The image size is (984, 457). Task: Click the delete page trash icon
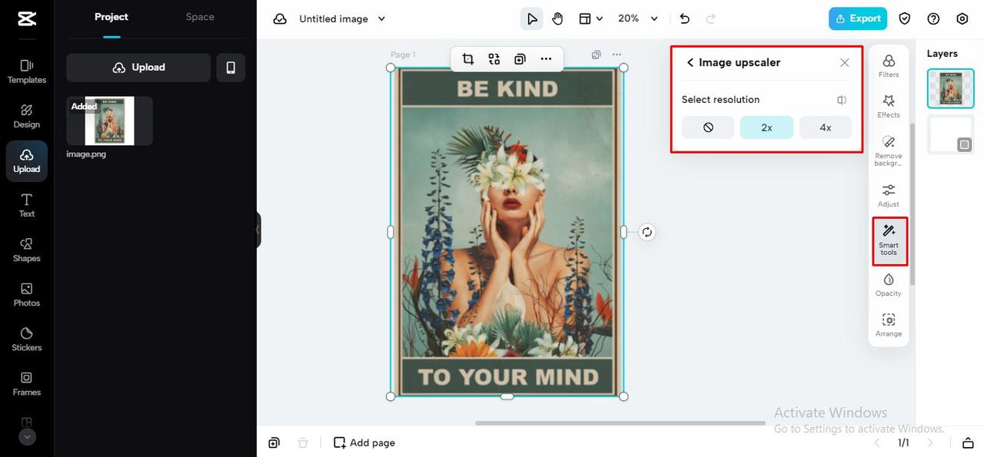point(303,443)
